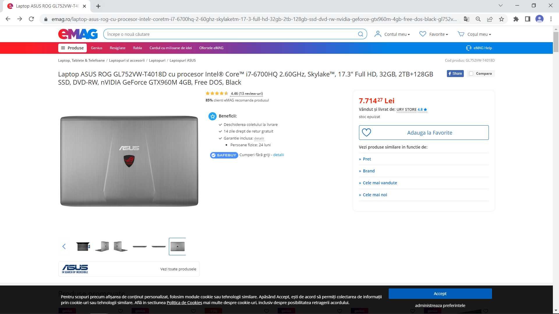The image size is (559, 314).
Task: Click the search magnifier icon
Action: click(x=360, y=34)
